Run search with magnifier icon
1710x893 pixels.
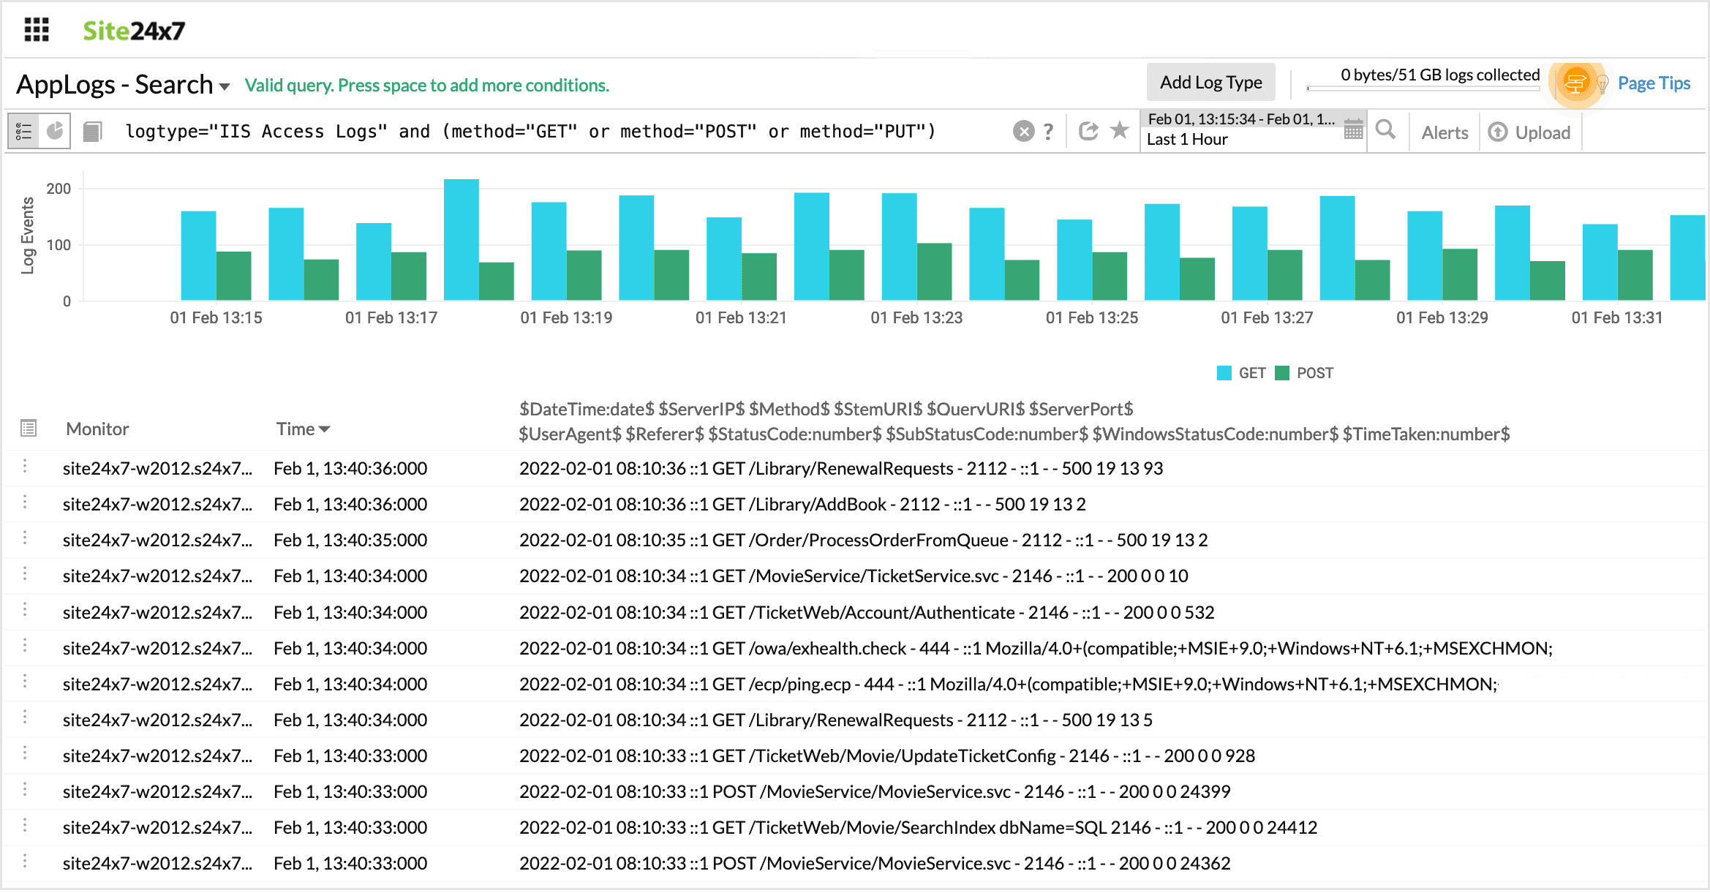[x=1385, y=130]
